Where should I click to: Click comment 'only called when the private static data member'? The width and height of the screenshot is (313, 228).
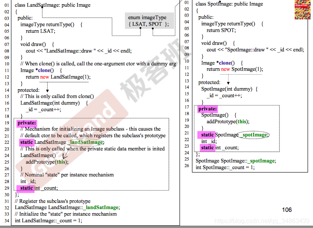(93, 149)
